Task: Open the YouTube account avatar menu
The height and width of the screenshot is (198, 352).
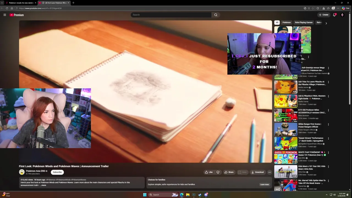Action: [342, 15]
